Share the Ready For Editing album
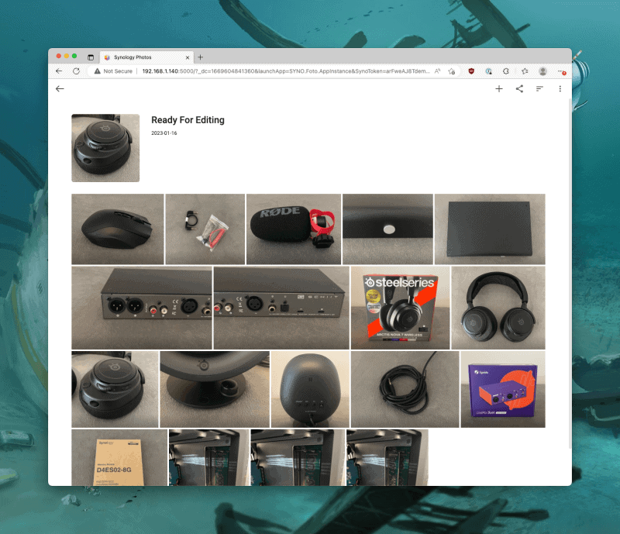The image size is (620, 534). (519, 89)
